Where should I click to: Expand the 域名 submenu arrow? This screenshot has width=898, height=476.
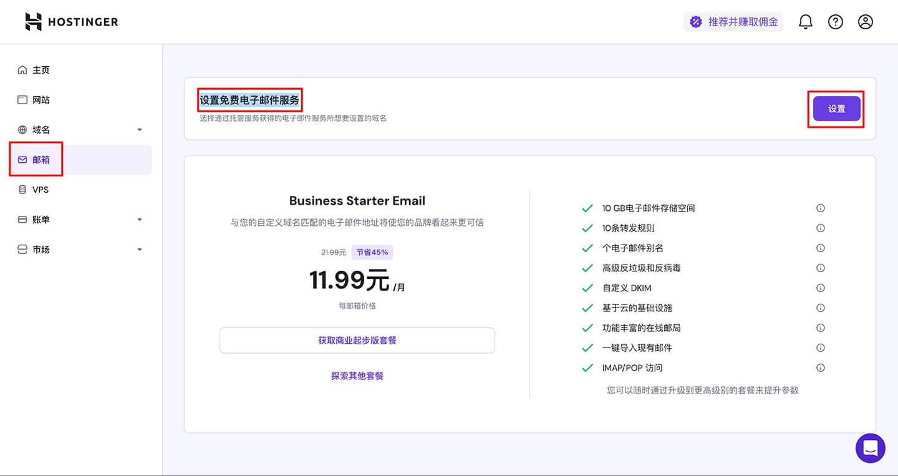click(x=140, y=130)
